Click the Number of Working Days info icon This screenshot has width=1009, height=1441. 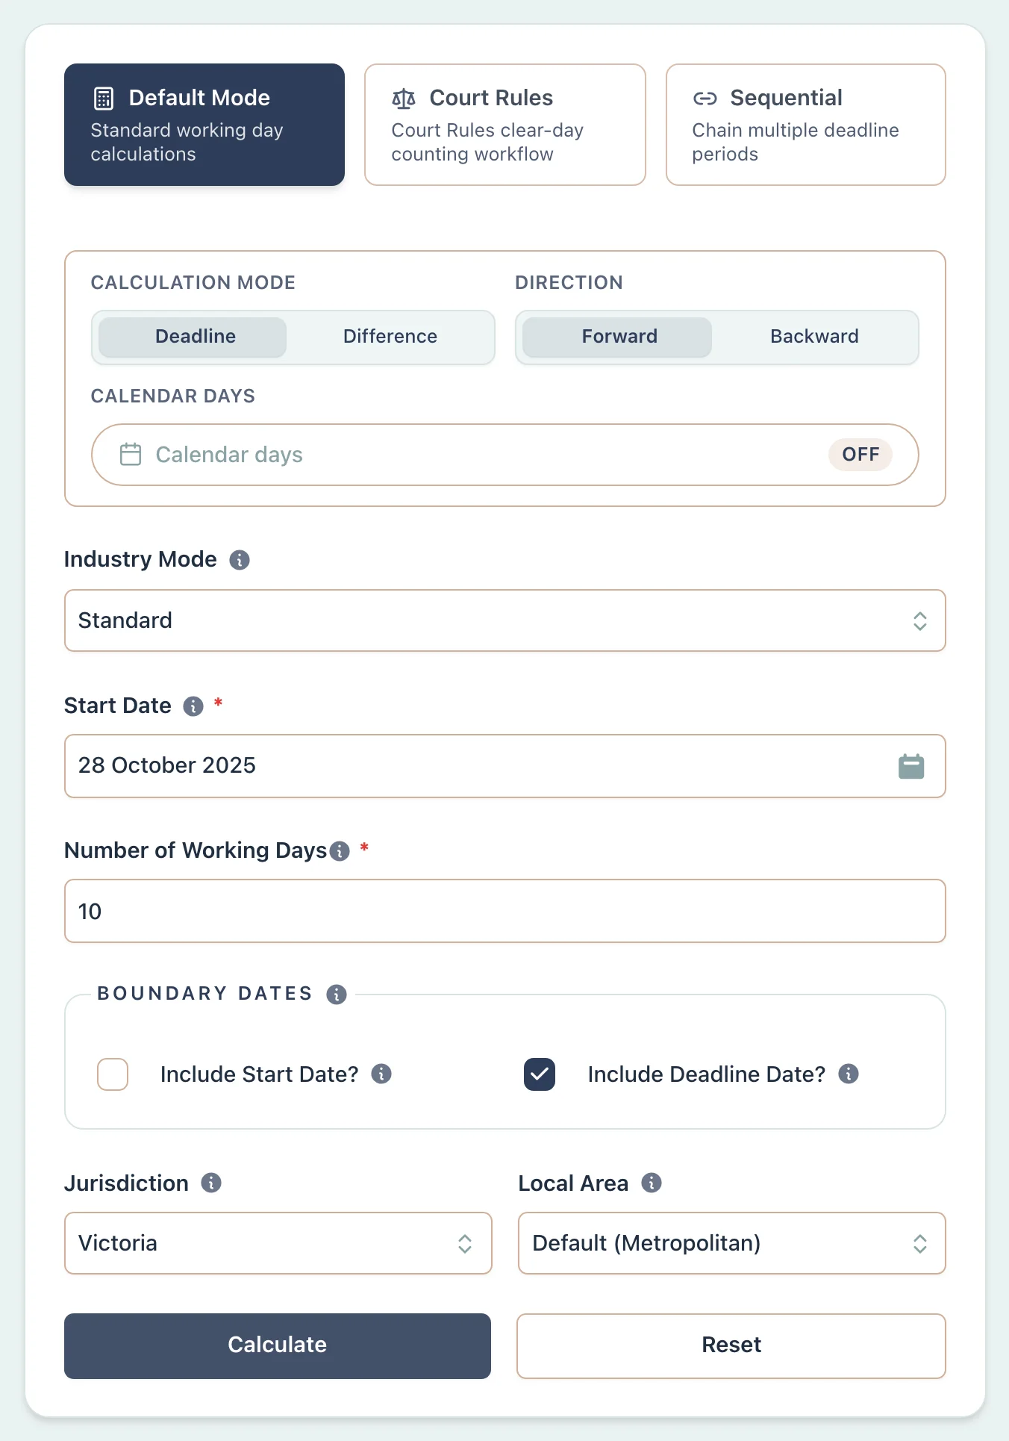tap(340, 851)
